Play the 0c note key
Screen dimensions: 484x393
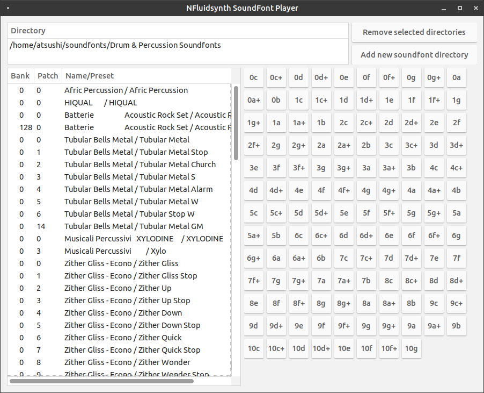(x=254, y=77)
